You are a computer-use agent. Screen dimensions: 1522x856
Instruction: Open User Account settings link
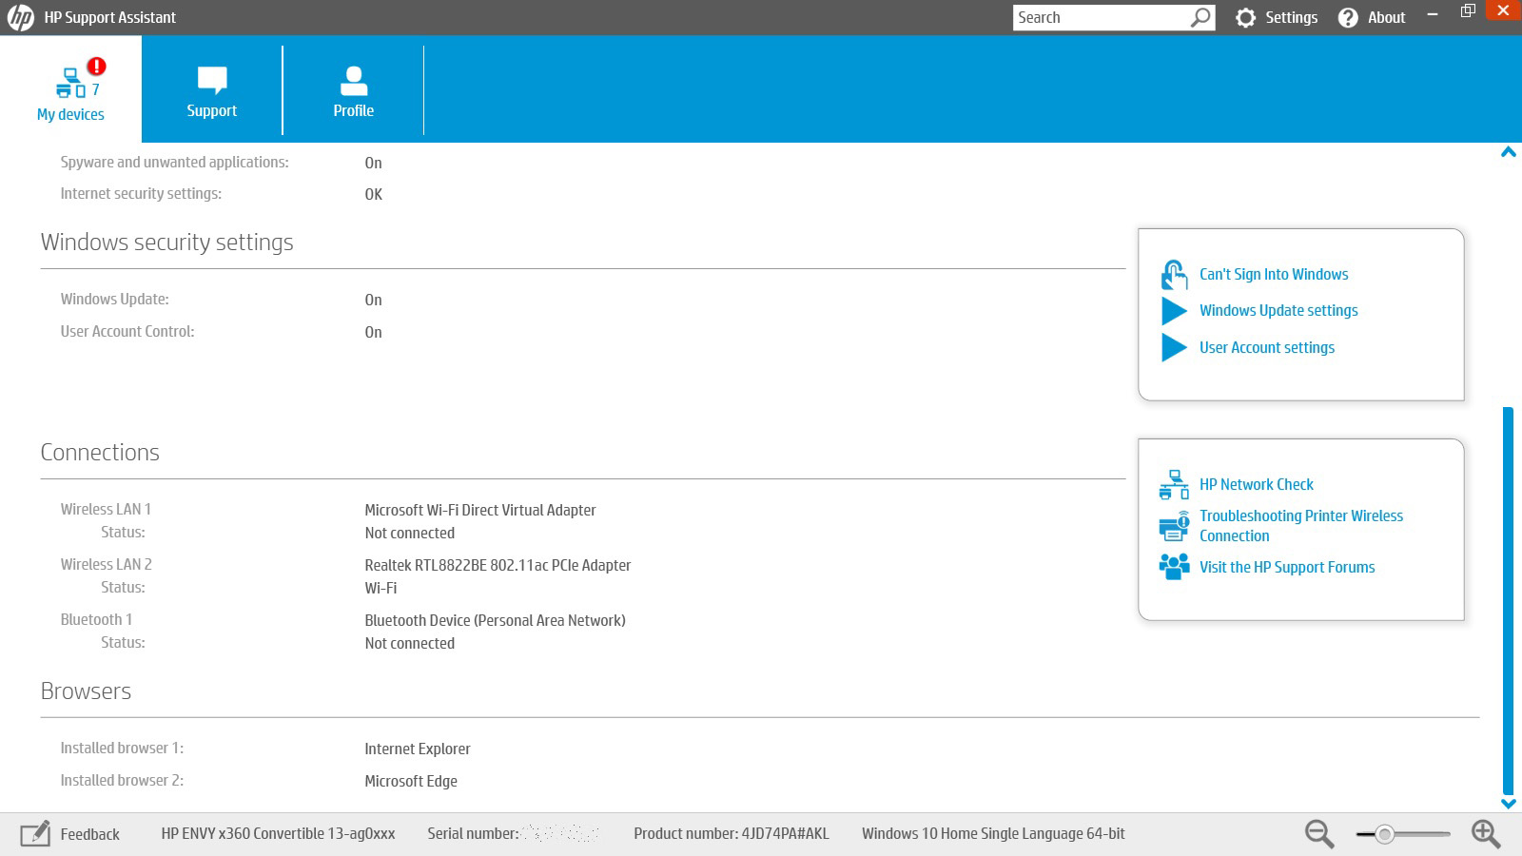click(1266, 348)
